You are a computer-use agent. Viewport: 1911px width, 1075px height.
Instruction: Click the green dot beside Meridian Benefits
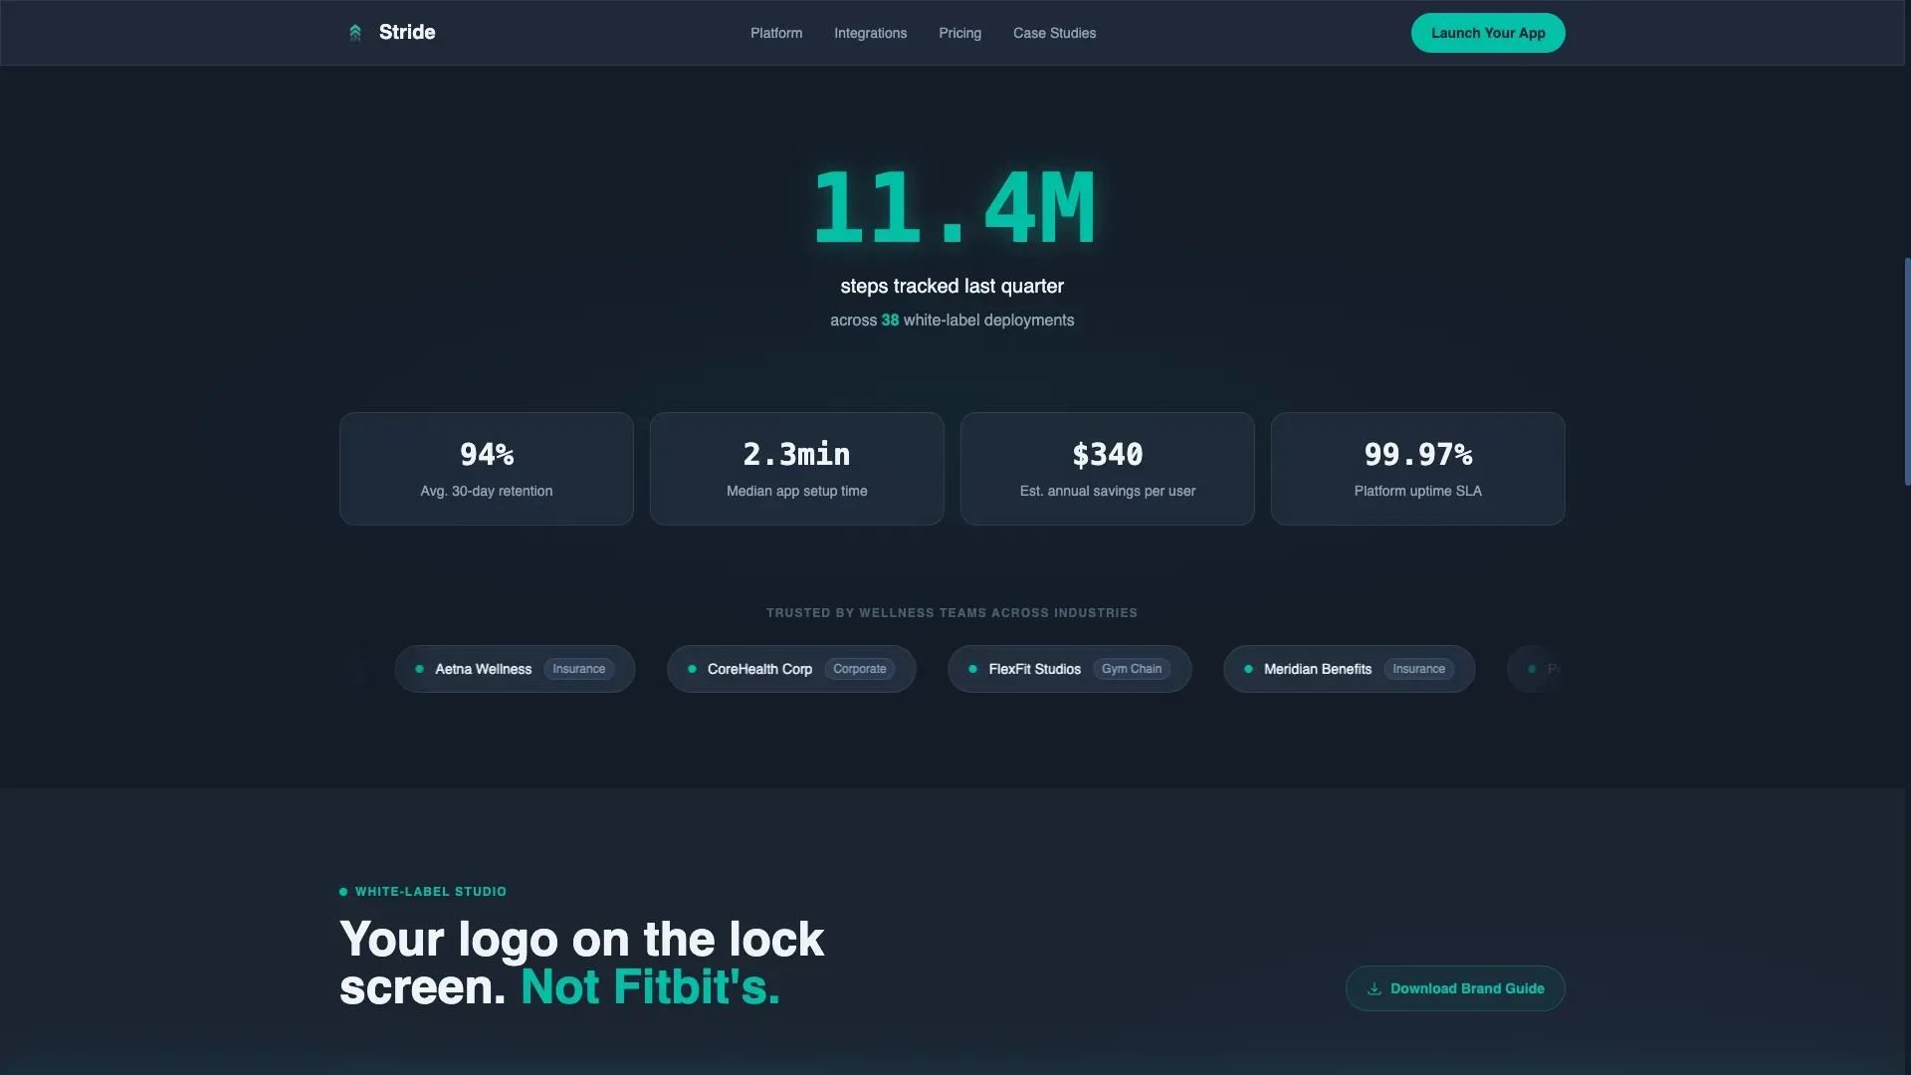1248,669
